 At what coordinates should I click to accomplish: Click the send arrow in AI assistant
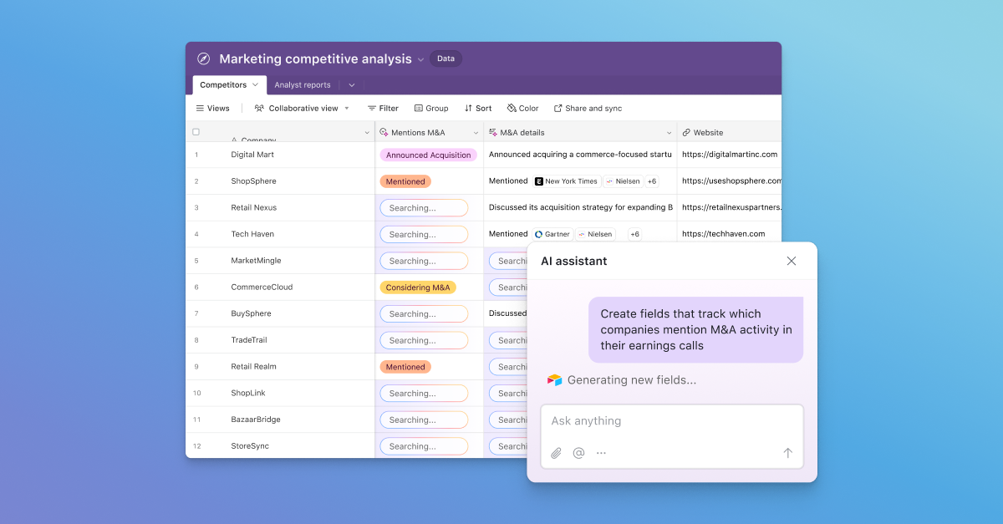click(x=787, y=452)
